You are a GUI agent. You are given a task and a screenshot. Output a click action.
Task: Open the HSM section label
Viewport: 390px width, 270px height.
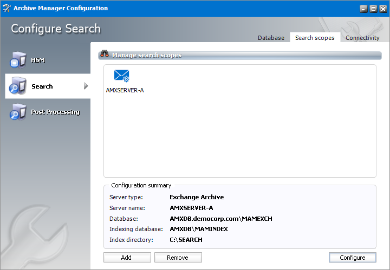click(x=38, y=60)
